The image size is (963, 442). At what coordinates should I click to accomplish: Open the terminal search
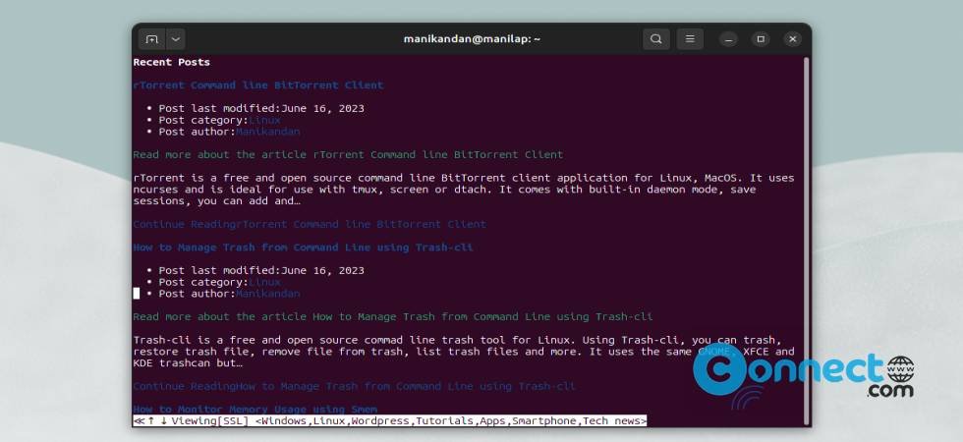coord(656,39)
